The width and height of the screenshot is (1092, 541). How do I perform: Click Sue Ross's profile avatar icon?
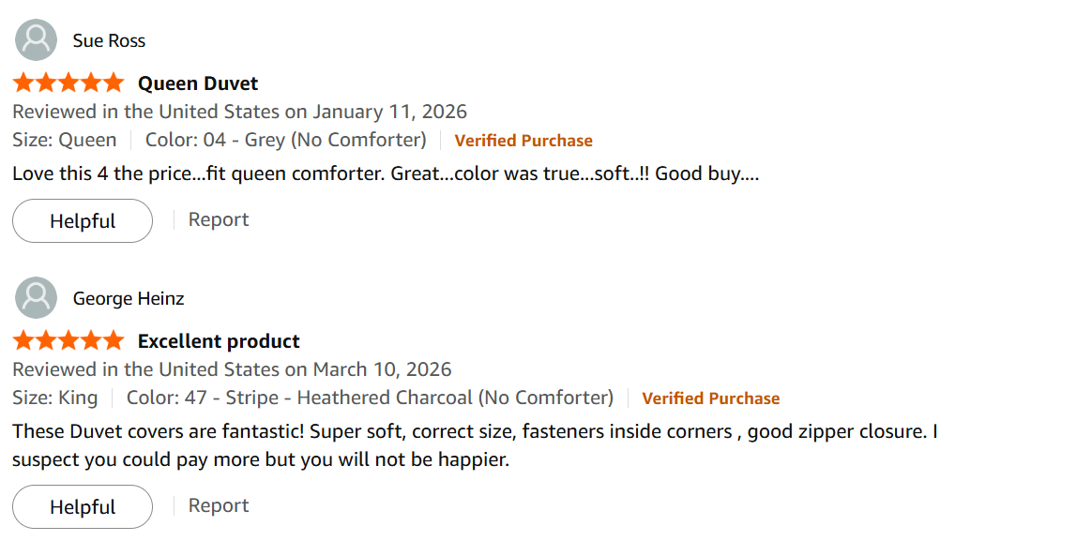(37, 40)
